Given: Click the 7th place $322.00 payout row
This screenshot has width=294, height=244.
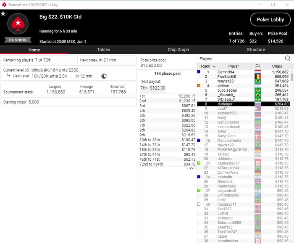Looking at the screenshot, I should click(167, 125).
